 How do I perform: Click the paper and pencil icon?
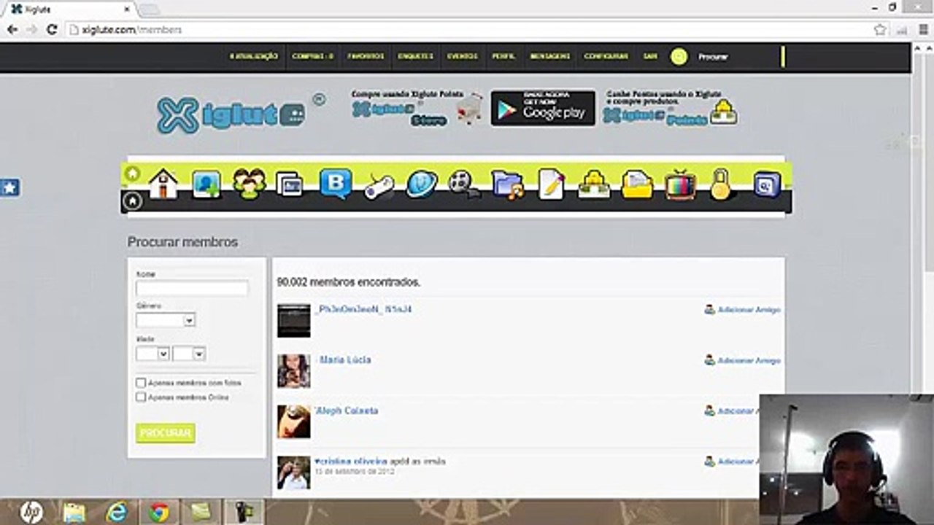point(551,184)
